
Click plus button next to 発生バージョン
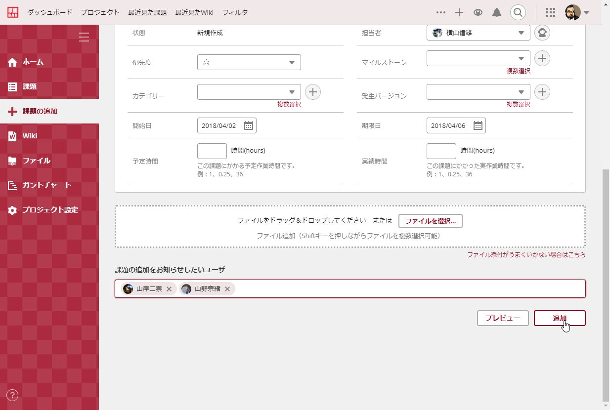click(542, 92)
